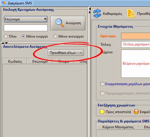Screen dimensions: 150x137
Task: Click the search text field under Επώνυμο
Action: 26,28
